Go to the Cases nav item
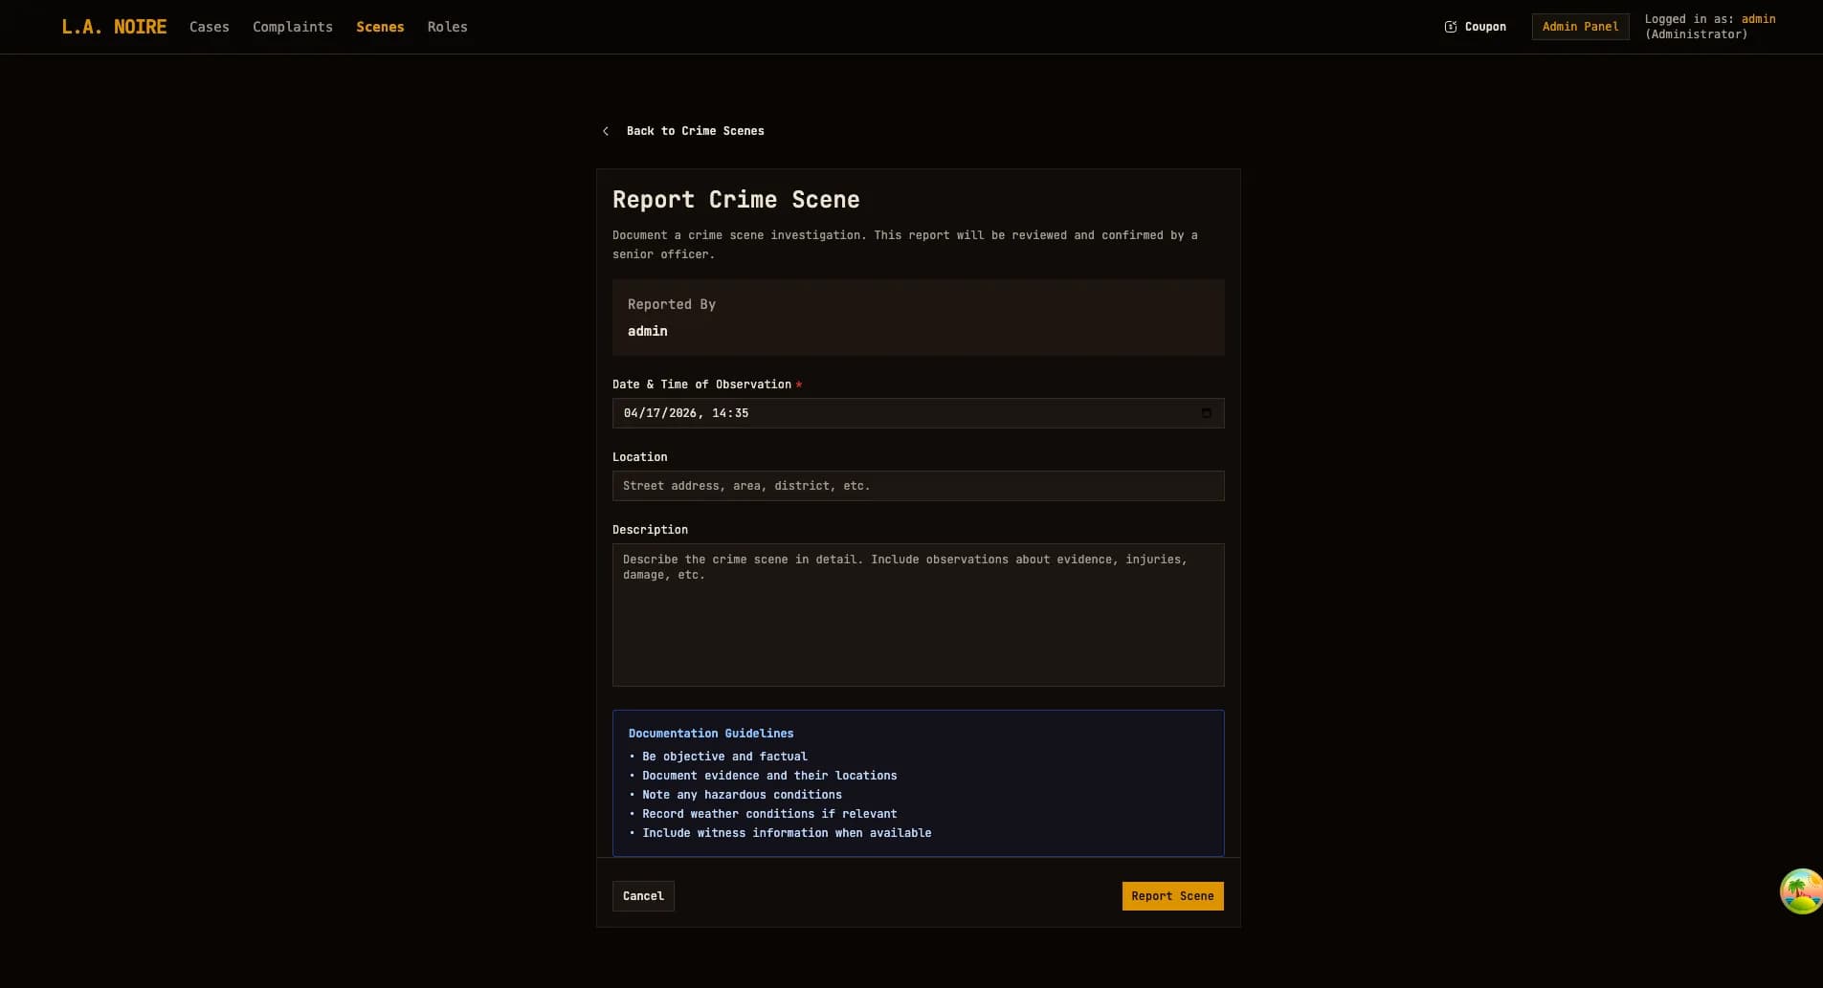This screenshot has width=1823, height=988. click(x=210, y=27)
